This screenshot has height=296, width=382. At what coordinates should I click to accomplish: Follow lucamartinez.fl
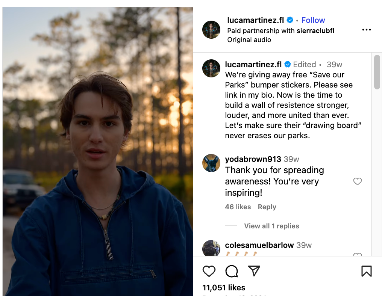click(x=313, y=20)
